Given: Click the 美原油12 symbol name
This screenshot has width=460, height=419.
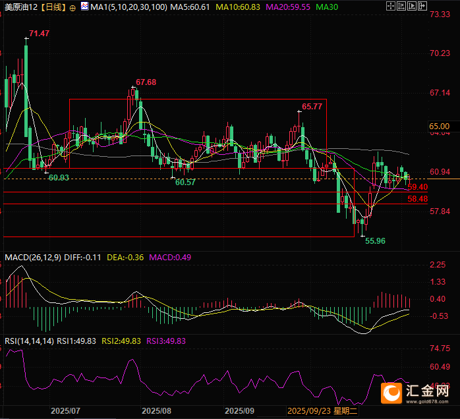Looking at the screenshot, I should coord(19,7).
